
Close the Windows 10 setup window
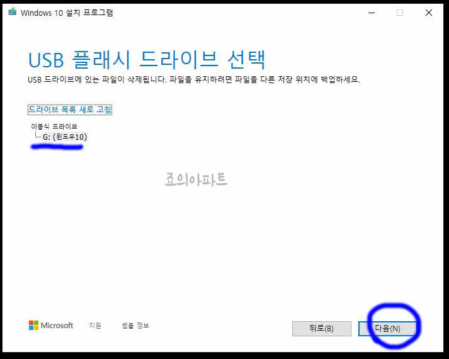[429, 13]
